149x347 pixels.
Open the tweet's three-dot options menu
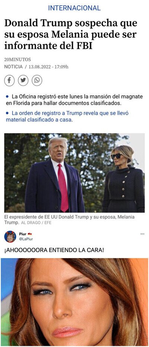(x=142, y=234)
